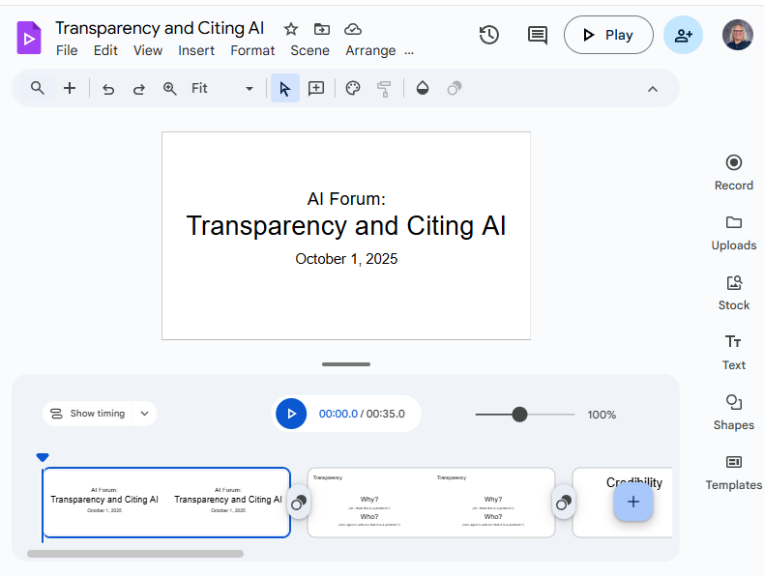Screen dimensions: 764x576
Task: Open the Edit menu
Action: click(x=105, y=50)
